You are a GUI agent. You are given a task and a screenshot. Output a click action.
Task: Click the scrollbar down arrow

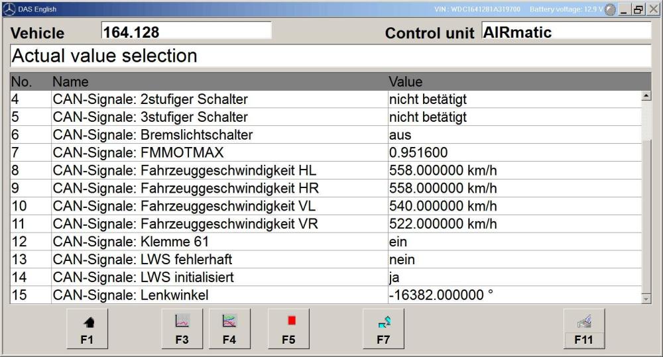(x=646, y=299)
